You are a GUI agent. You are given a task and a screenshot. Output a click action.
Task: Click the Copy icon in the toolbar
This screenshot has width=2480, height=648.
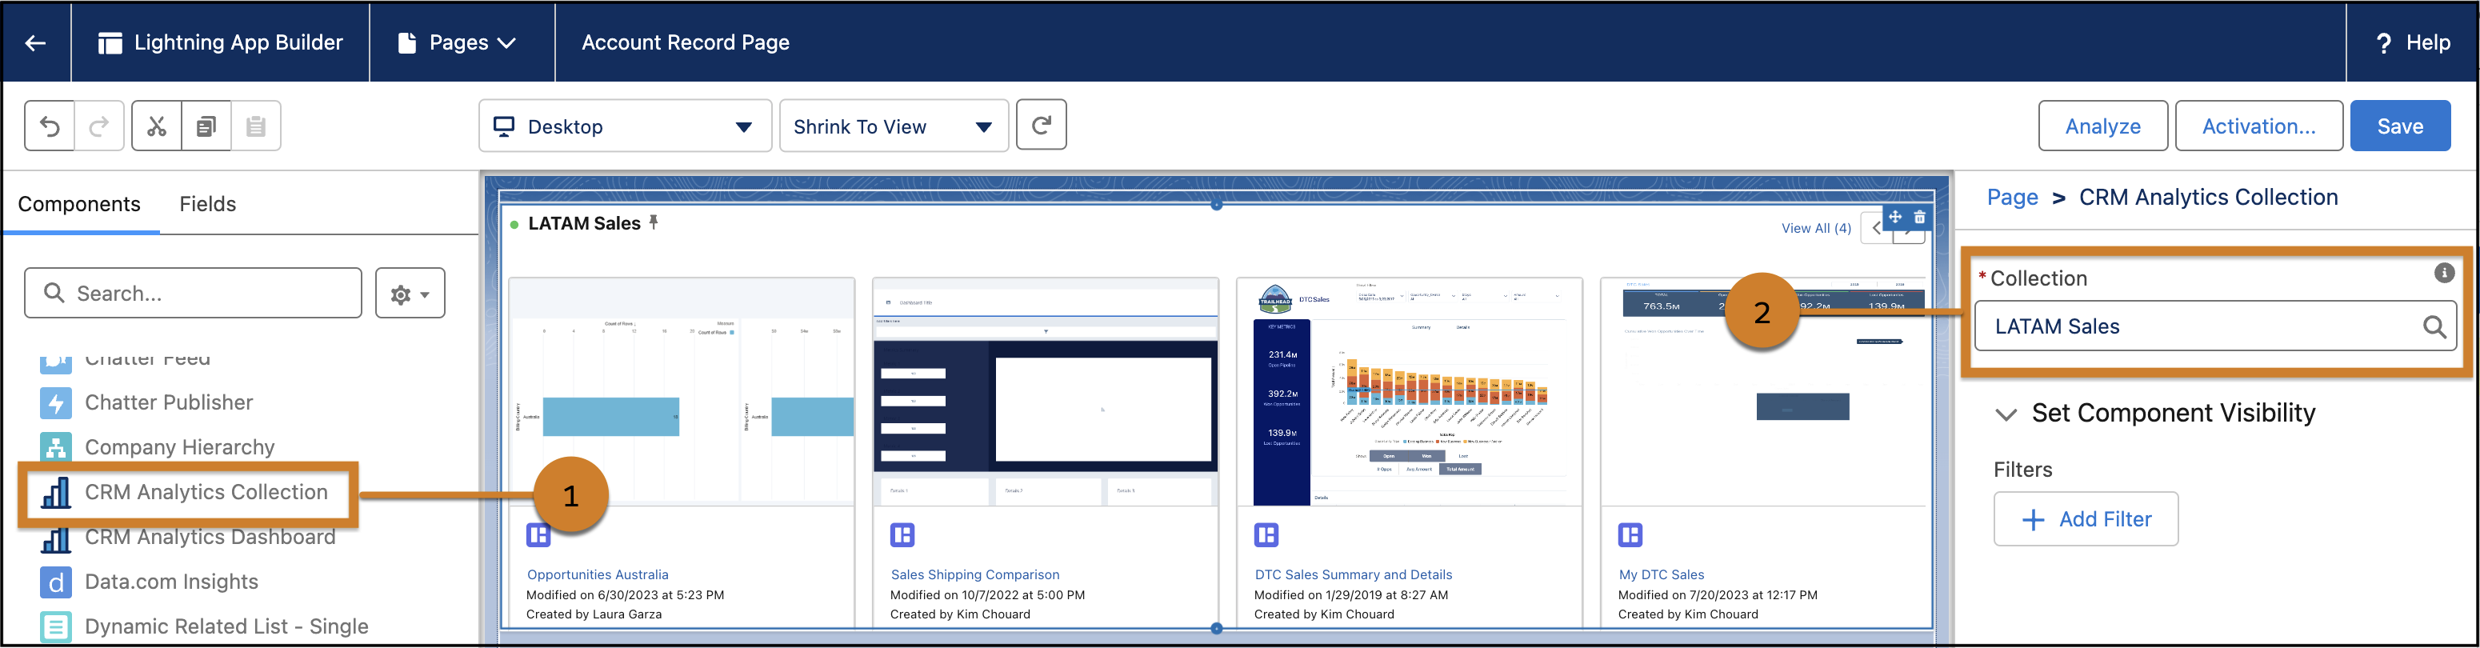[x=206, y=126]
